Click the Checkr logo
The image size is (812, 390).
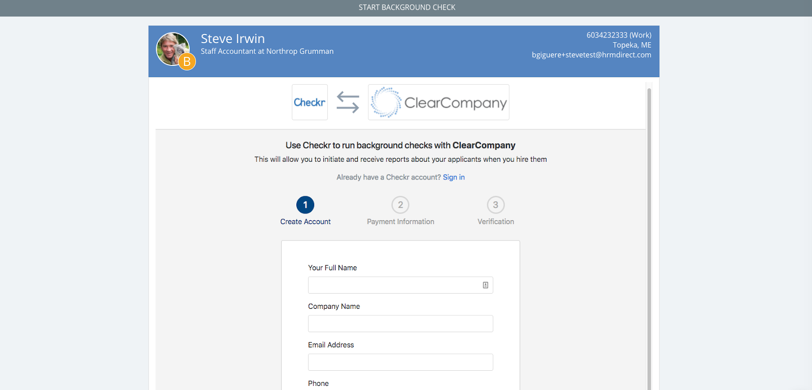pos(310,102)
